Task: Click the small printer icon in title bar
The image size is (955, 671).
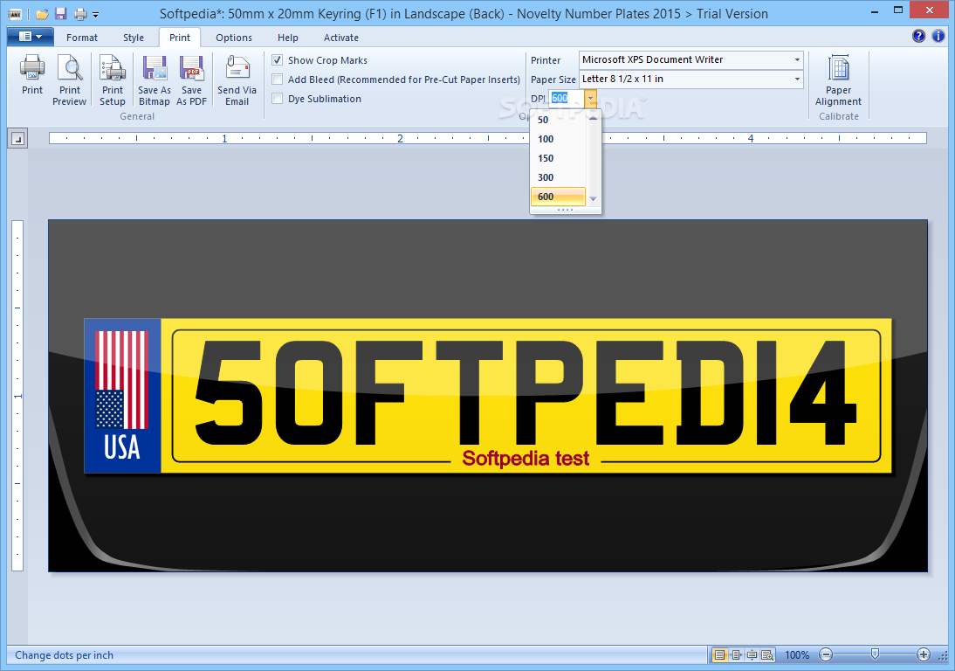Action: (79, 13)
